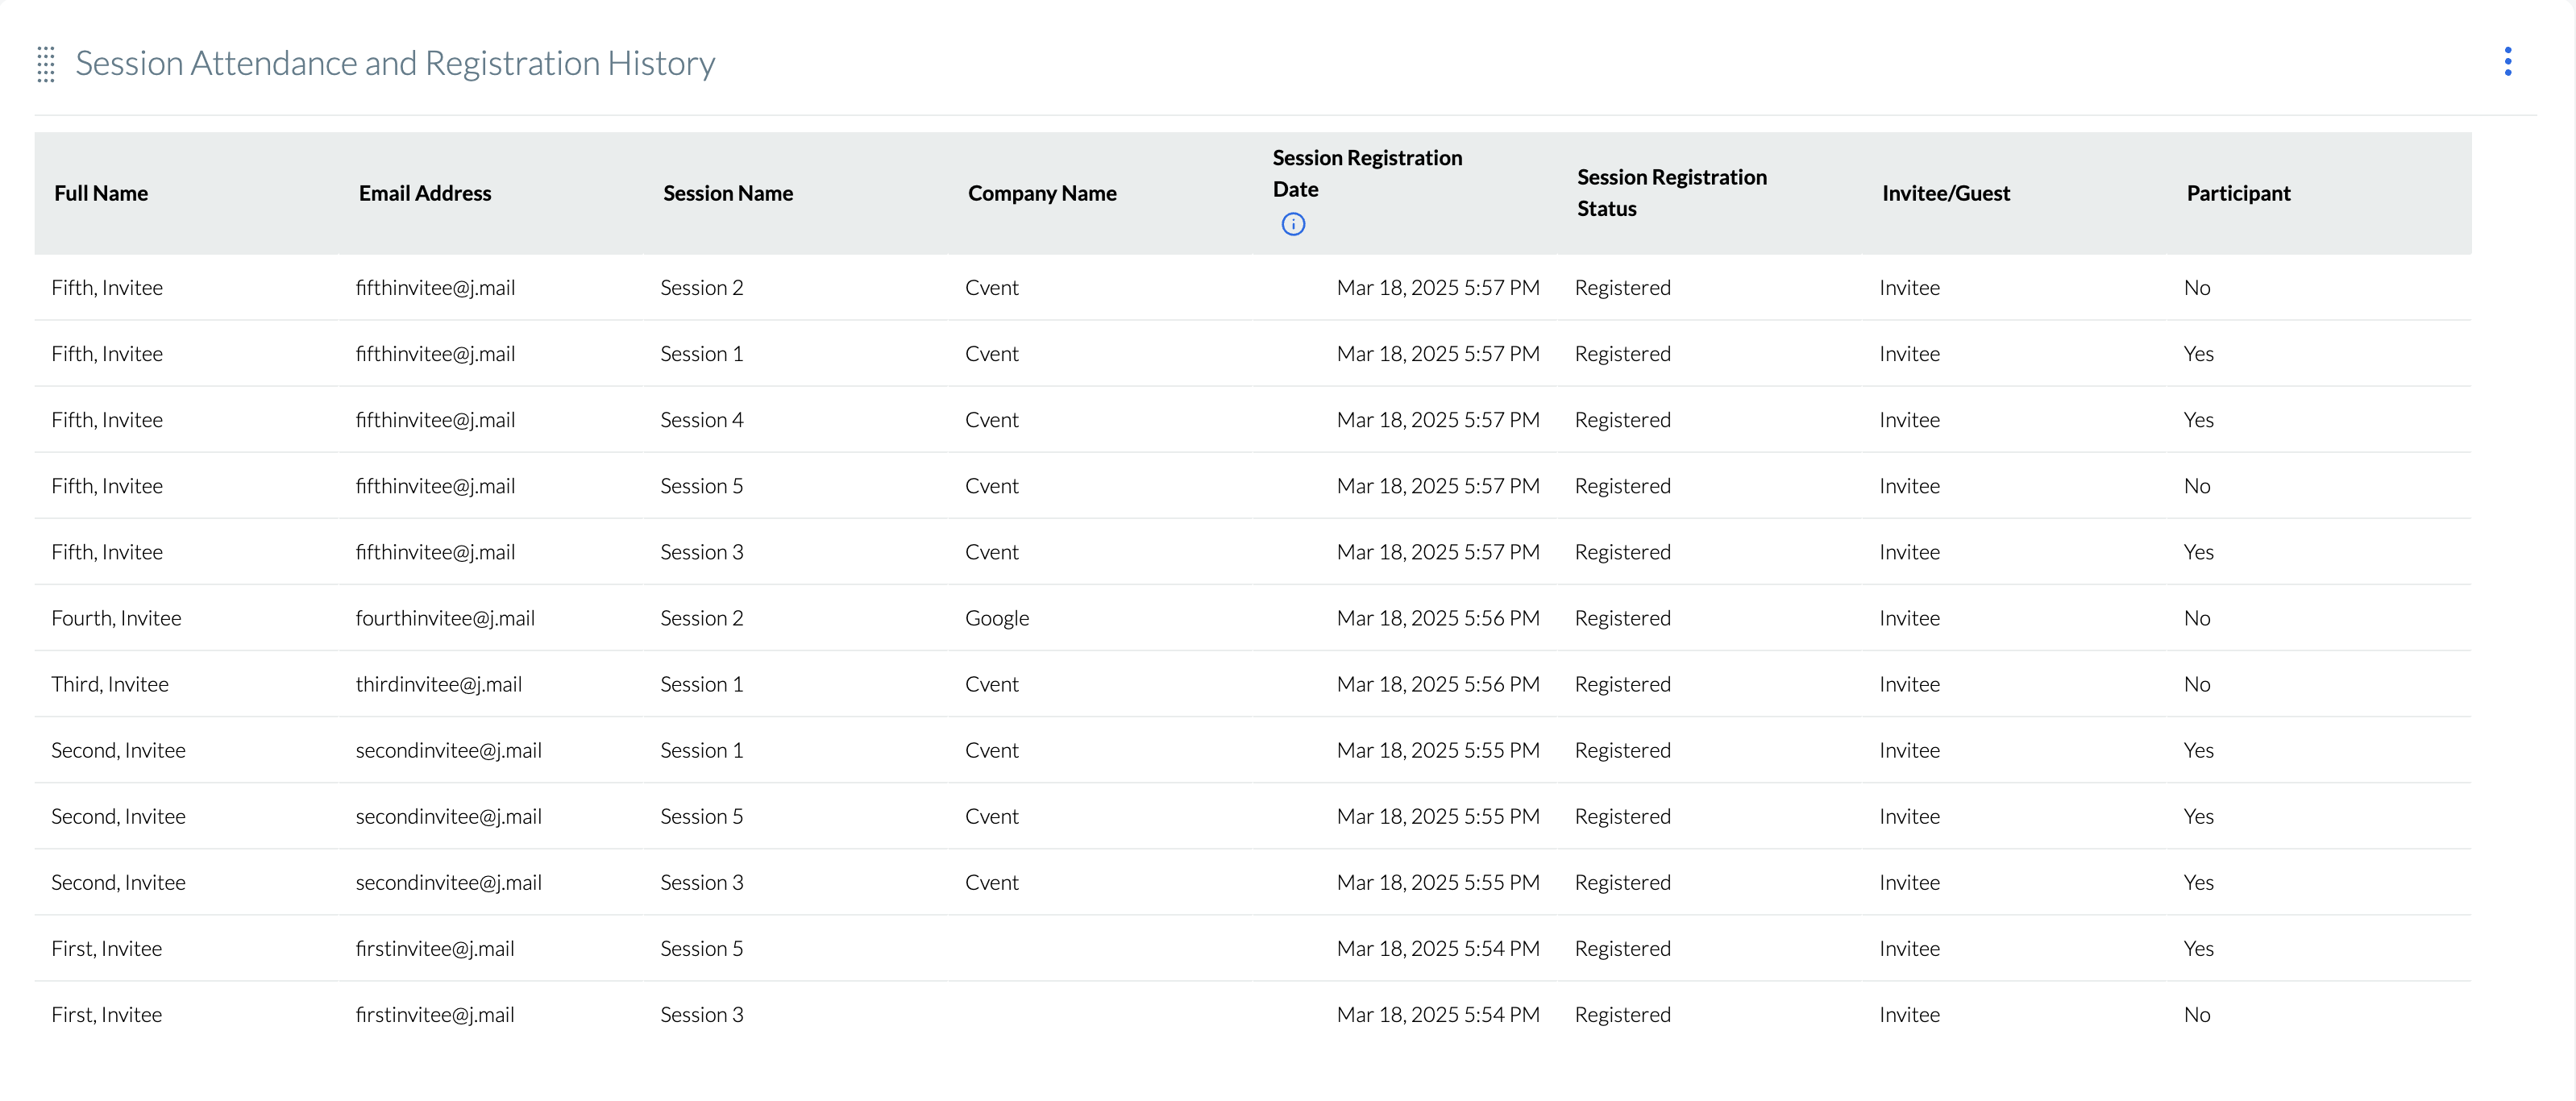Click secondinvitee@j.mail in the Session 1 row
The height and width of the screenshot is (1101, 2576).
pyautogui.click(x=449, y=750)
